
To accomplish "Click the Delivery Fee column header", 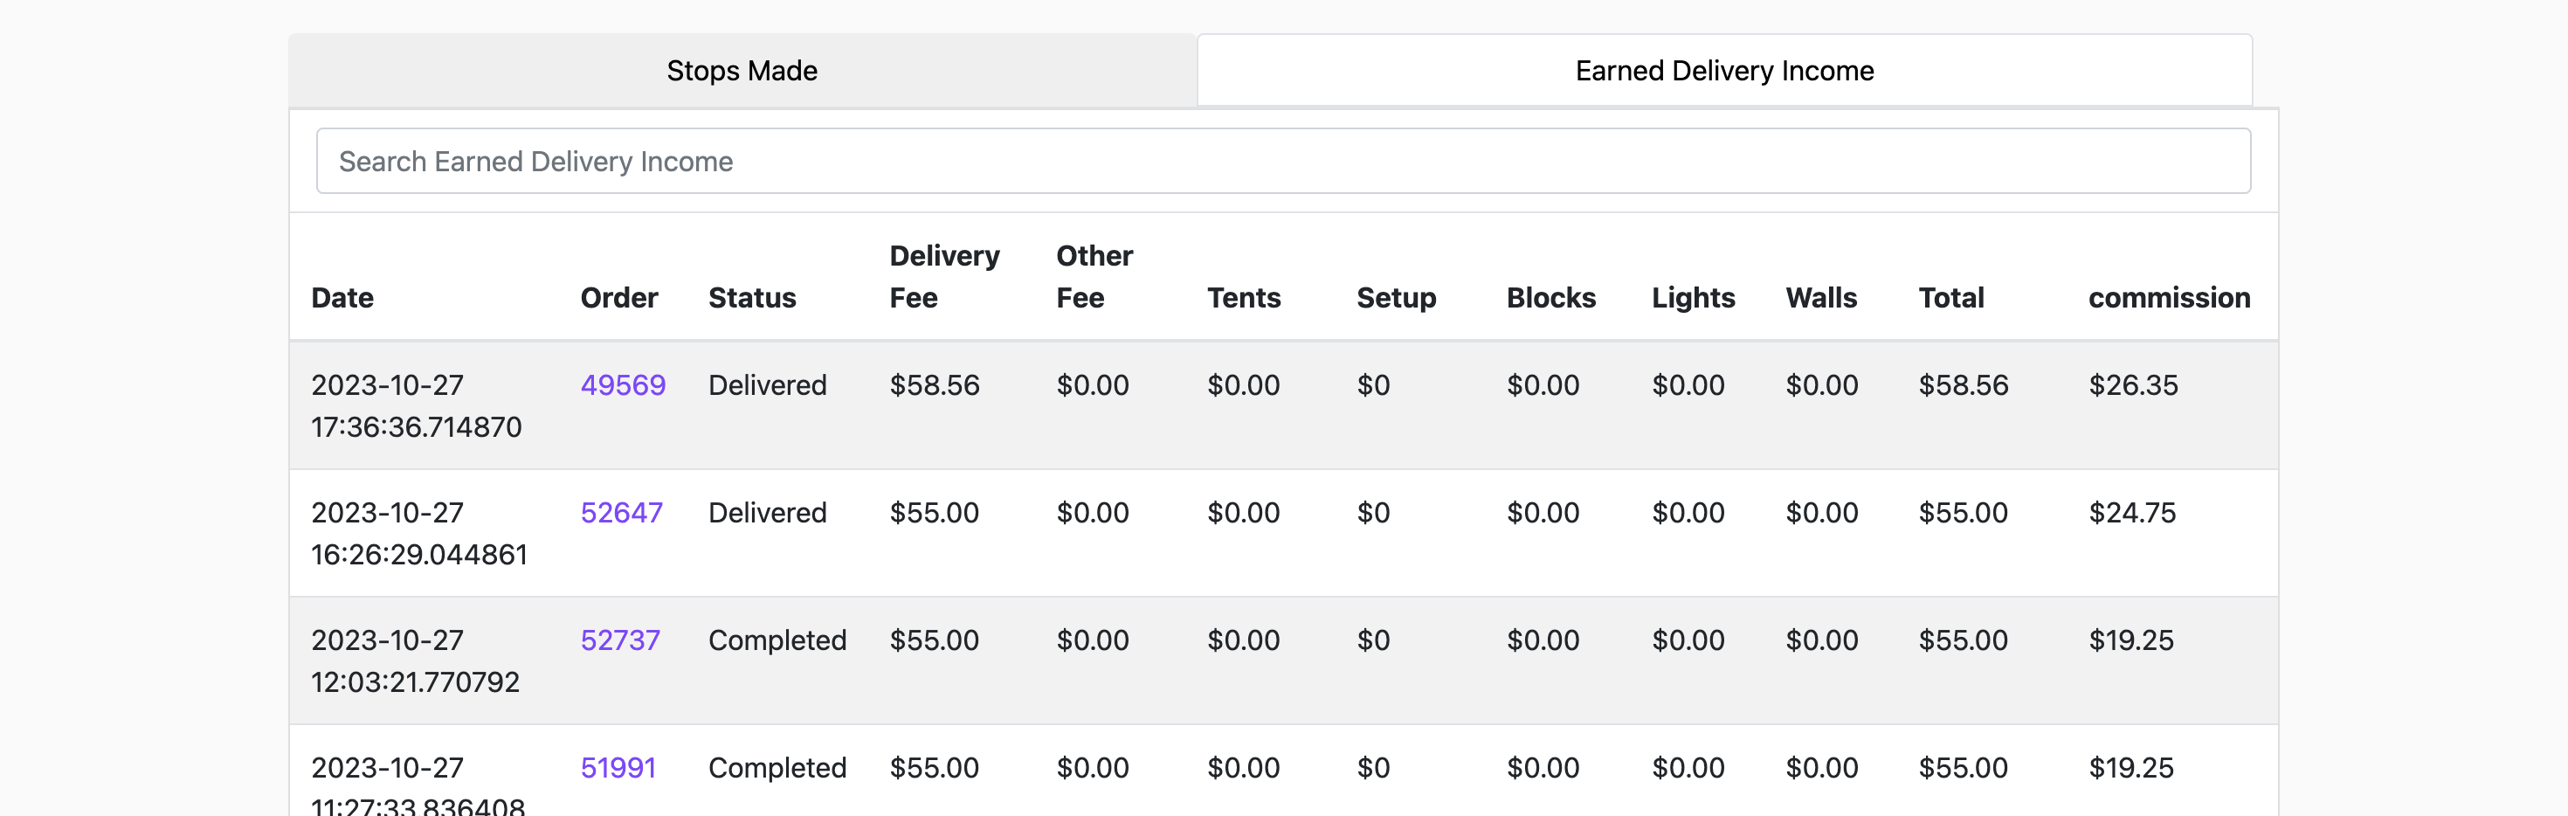I will point(944,276).
